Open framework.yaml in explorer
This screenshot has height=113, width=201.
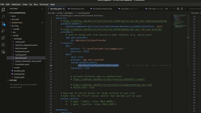(22, 51)
